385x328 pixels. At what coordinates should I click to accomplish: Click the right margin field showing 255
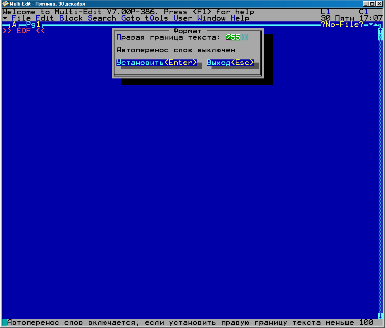tap(237, 37)
